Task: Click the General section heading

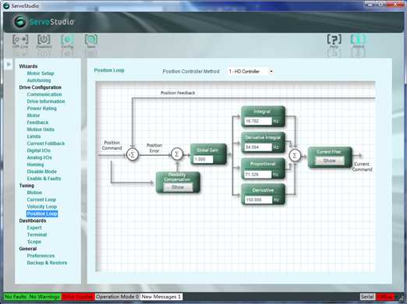Action: pyautogui.click(x=28, y=249)
